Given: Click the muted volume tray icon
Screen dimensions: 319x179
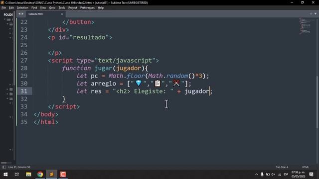Looking at the screenshot, I should [273, 175].
